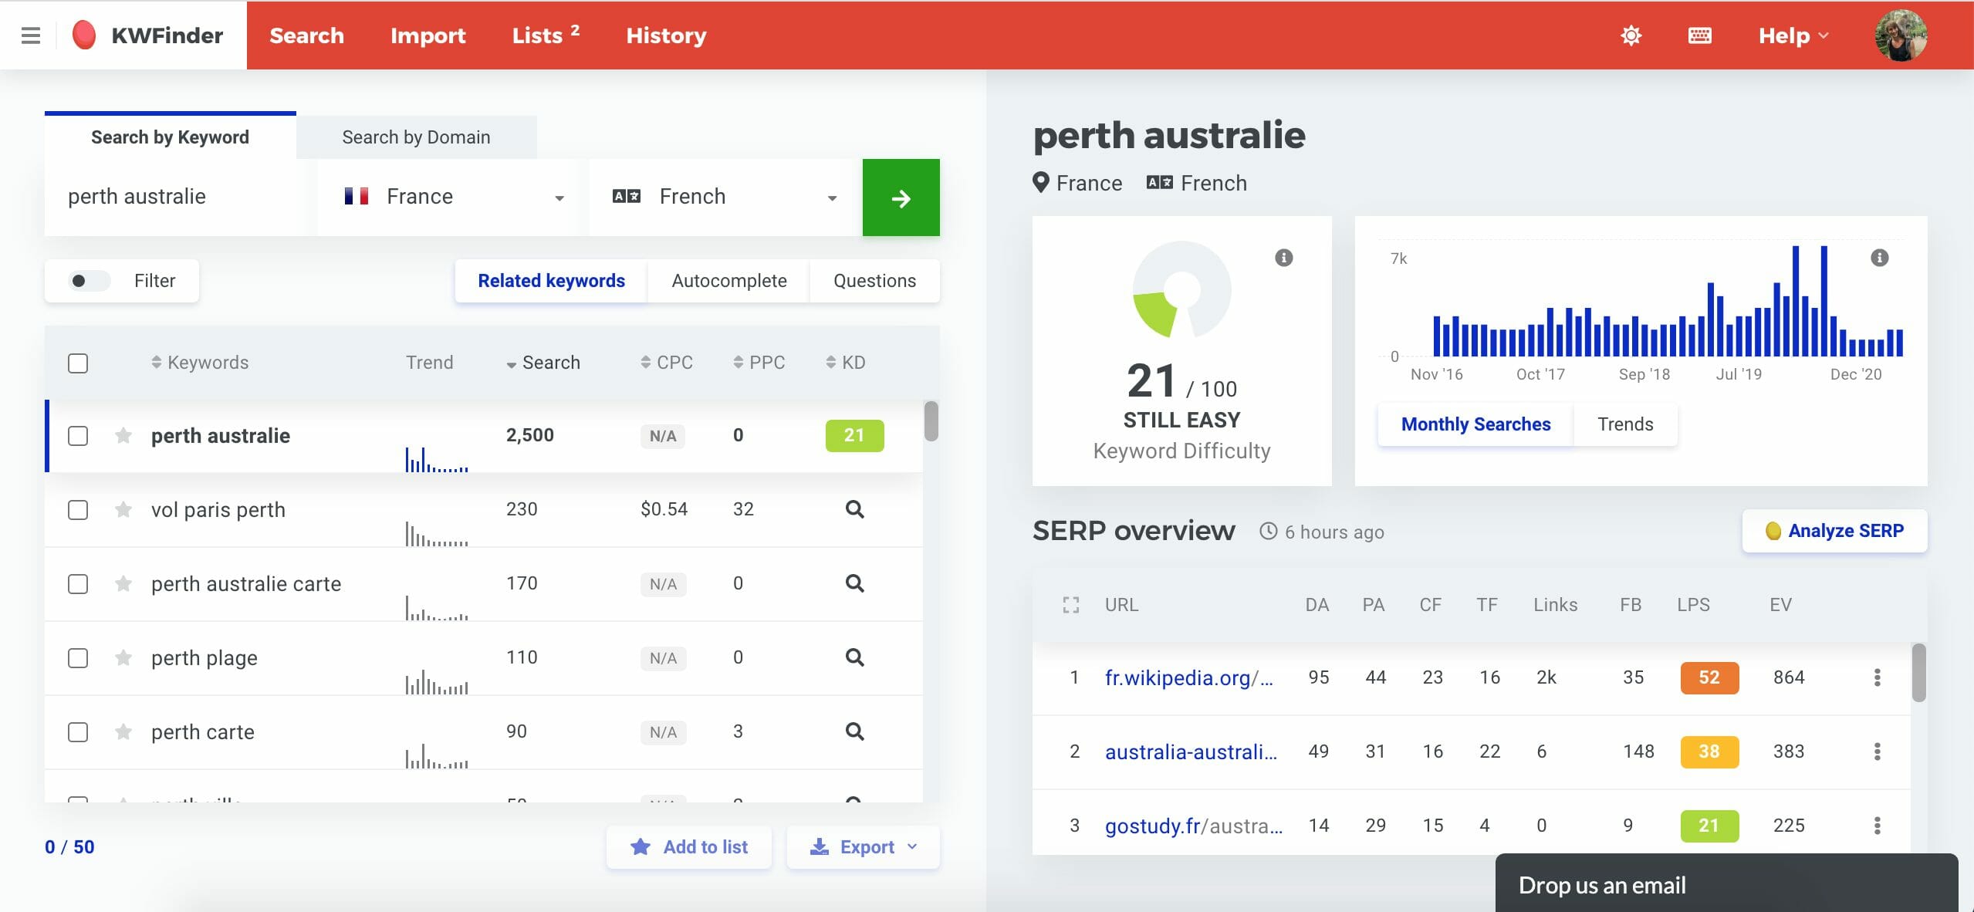This screenshot has height=912, width=1974.
Task: Tick the select-all keywords checkbox
Action: 78,363
